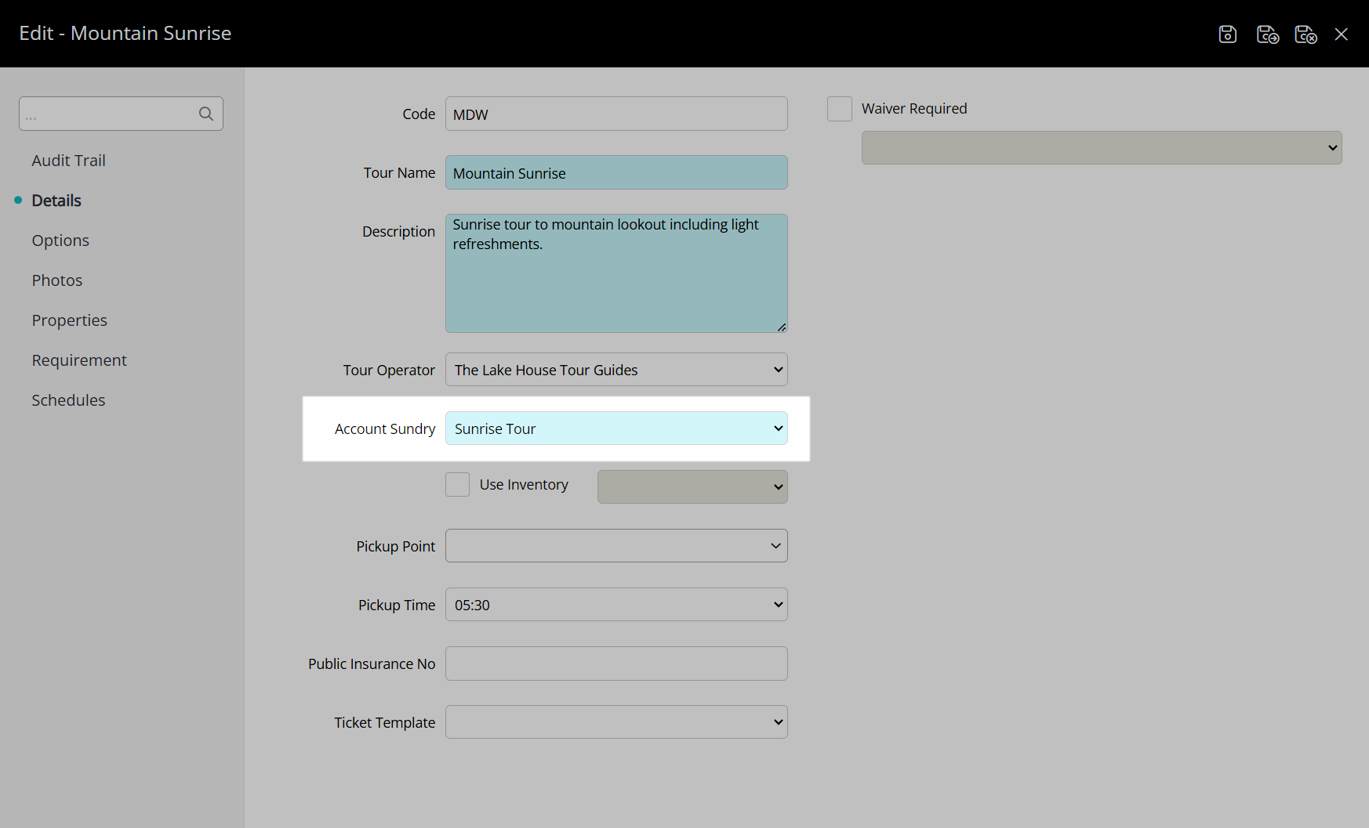Click the Tour Name text field
Screen dimensions: 1369x828
click(x=616, y=172)
